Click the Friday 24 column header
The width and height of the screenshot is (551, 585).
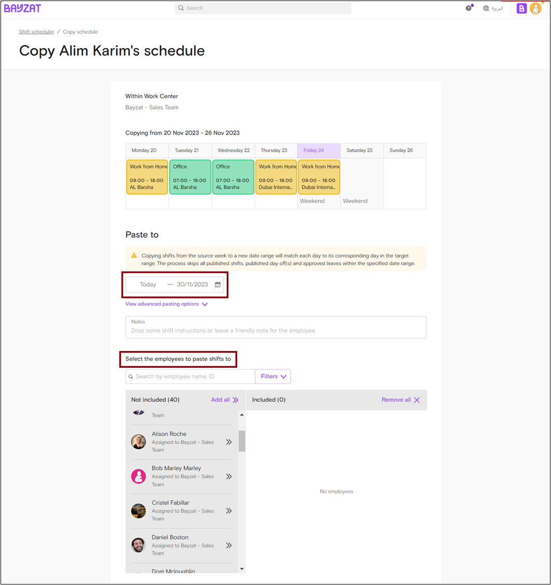[319, 150]
